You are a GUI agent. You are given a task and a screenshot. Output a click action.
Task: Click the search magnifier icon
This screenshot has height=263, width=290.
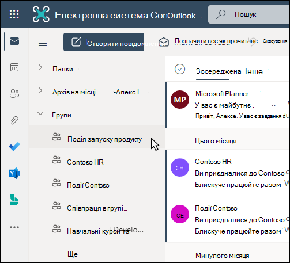coord(221,14)
